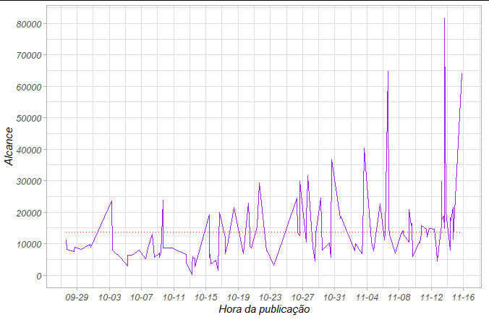Select the y-axis value 0
Viewport: 489px width, 320px height.
[38, 276]
